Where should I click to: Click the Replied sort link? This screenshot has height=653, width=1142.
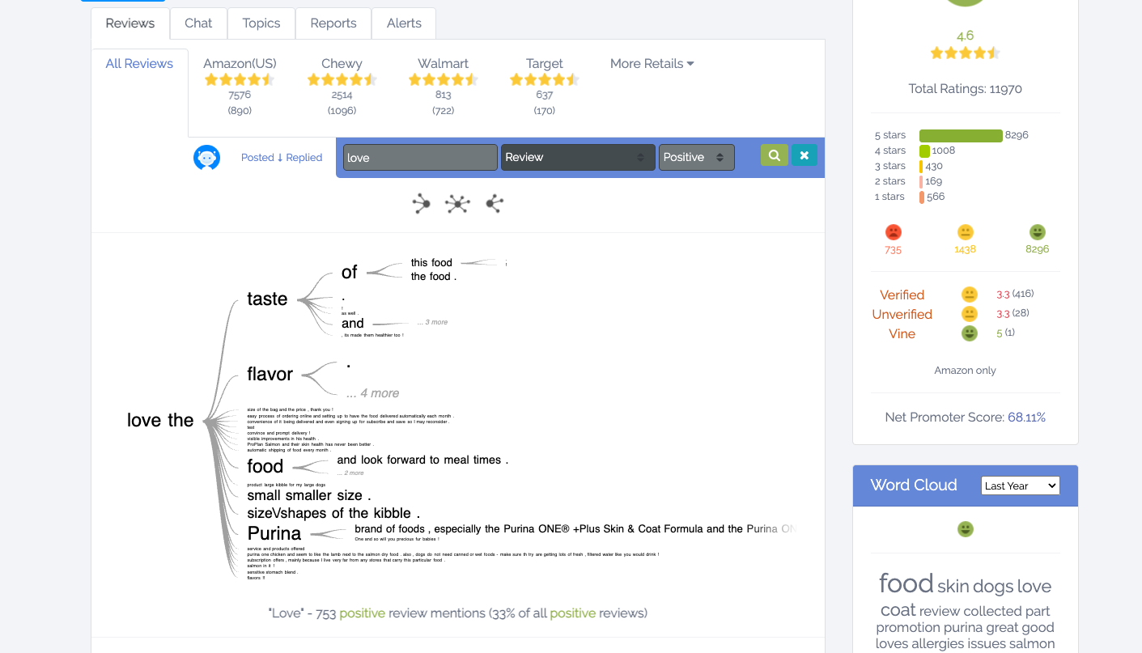[x=304, y=158]
